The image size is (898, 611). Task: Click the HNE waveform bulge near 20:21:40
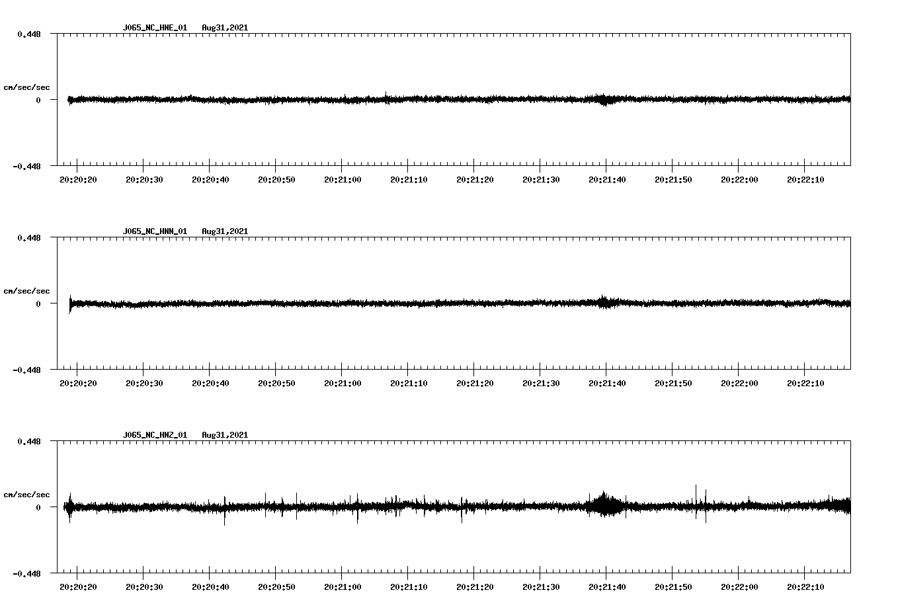point(603,100)
